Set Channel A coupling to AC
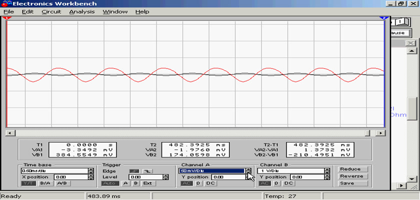The height and width of the screenshot is (200, 420). 186,183
